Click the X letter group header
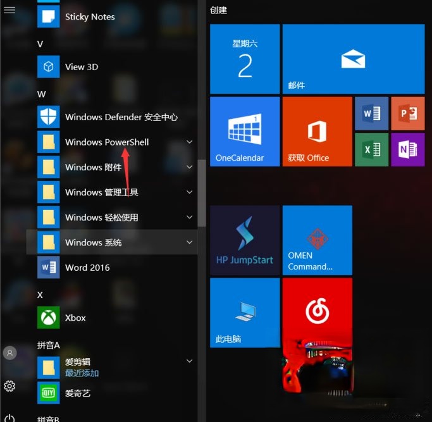This screenshot has width=432, height=422. tap(40, 295)
